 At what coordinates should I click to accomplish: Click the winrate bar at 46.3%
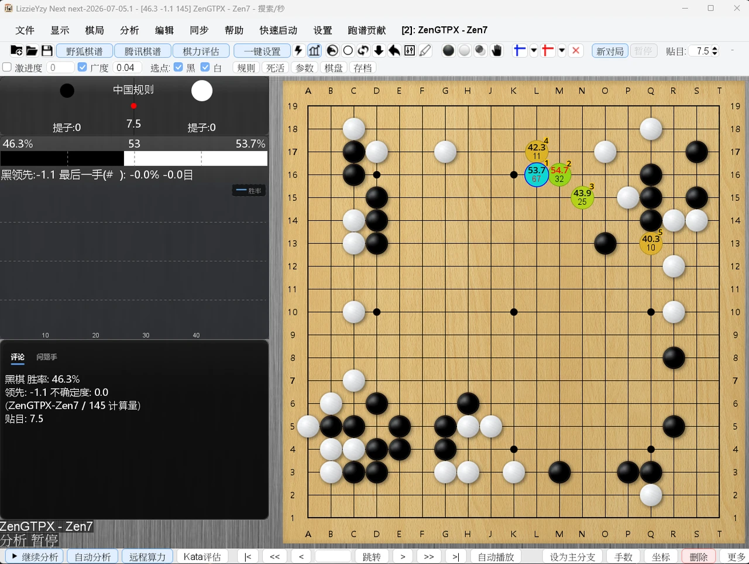point(134,158)
